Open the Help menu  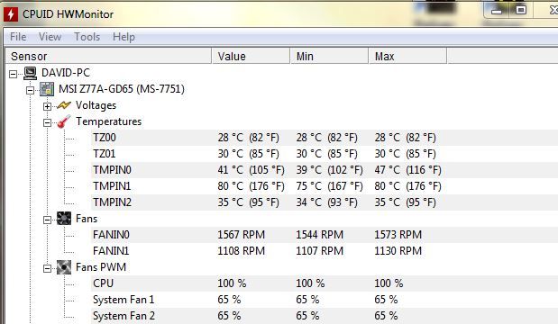(x=123, y=37)
